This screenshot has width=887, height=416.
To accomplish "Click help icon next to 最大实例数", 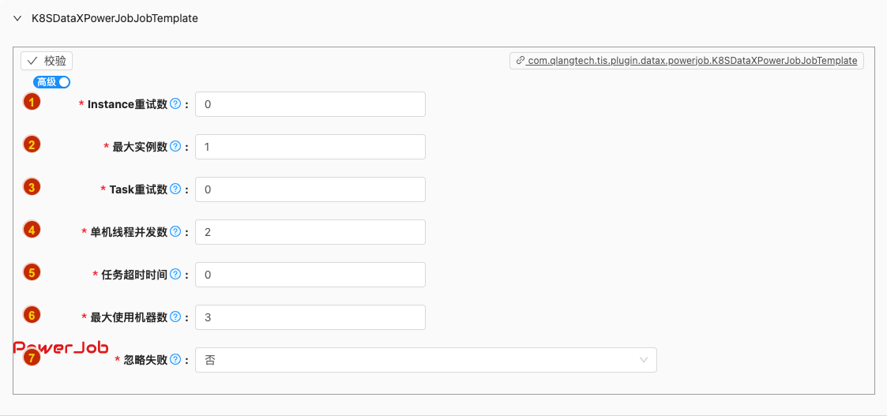I will (175, 147).
